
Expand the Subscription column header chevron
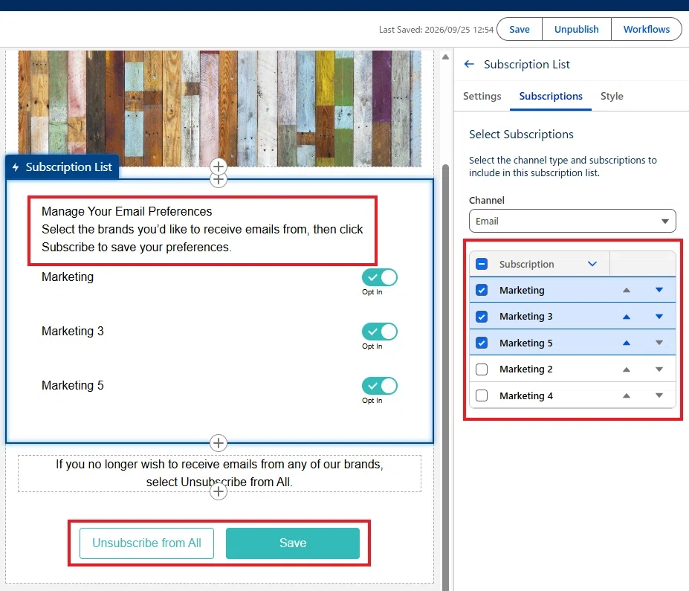point(592,264)
